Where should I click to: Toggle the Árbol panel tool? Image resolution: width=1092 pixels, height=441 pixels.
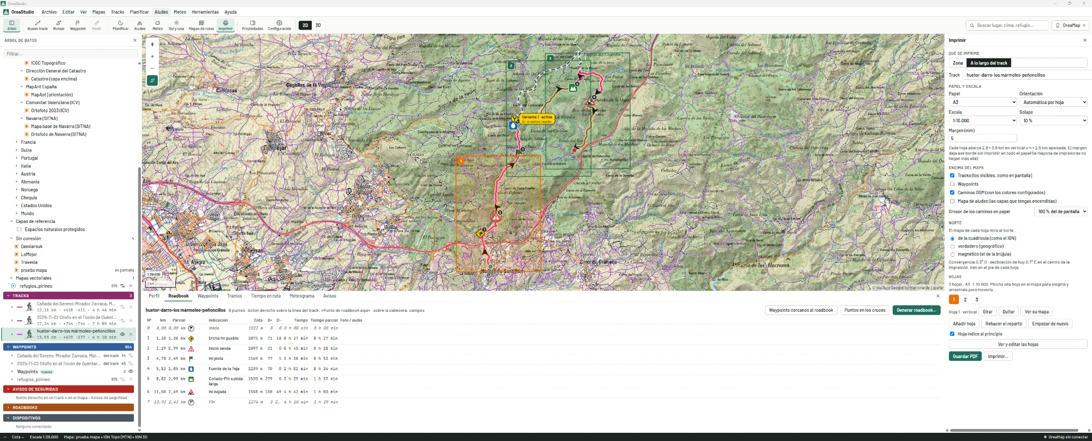click(11, 25)
